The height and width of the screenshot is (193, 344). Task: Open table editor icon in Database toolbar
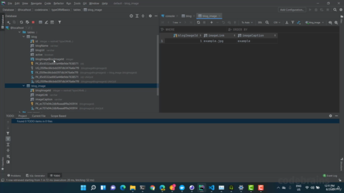(x=40, y=23)
